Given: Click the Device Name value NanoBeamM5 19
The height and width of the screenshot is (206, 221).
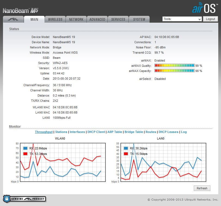Looking at the screenshot, I should pos(64,42).
